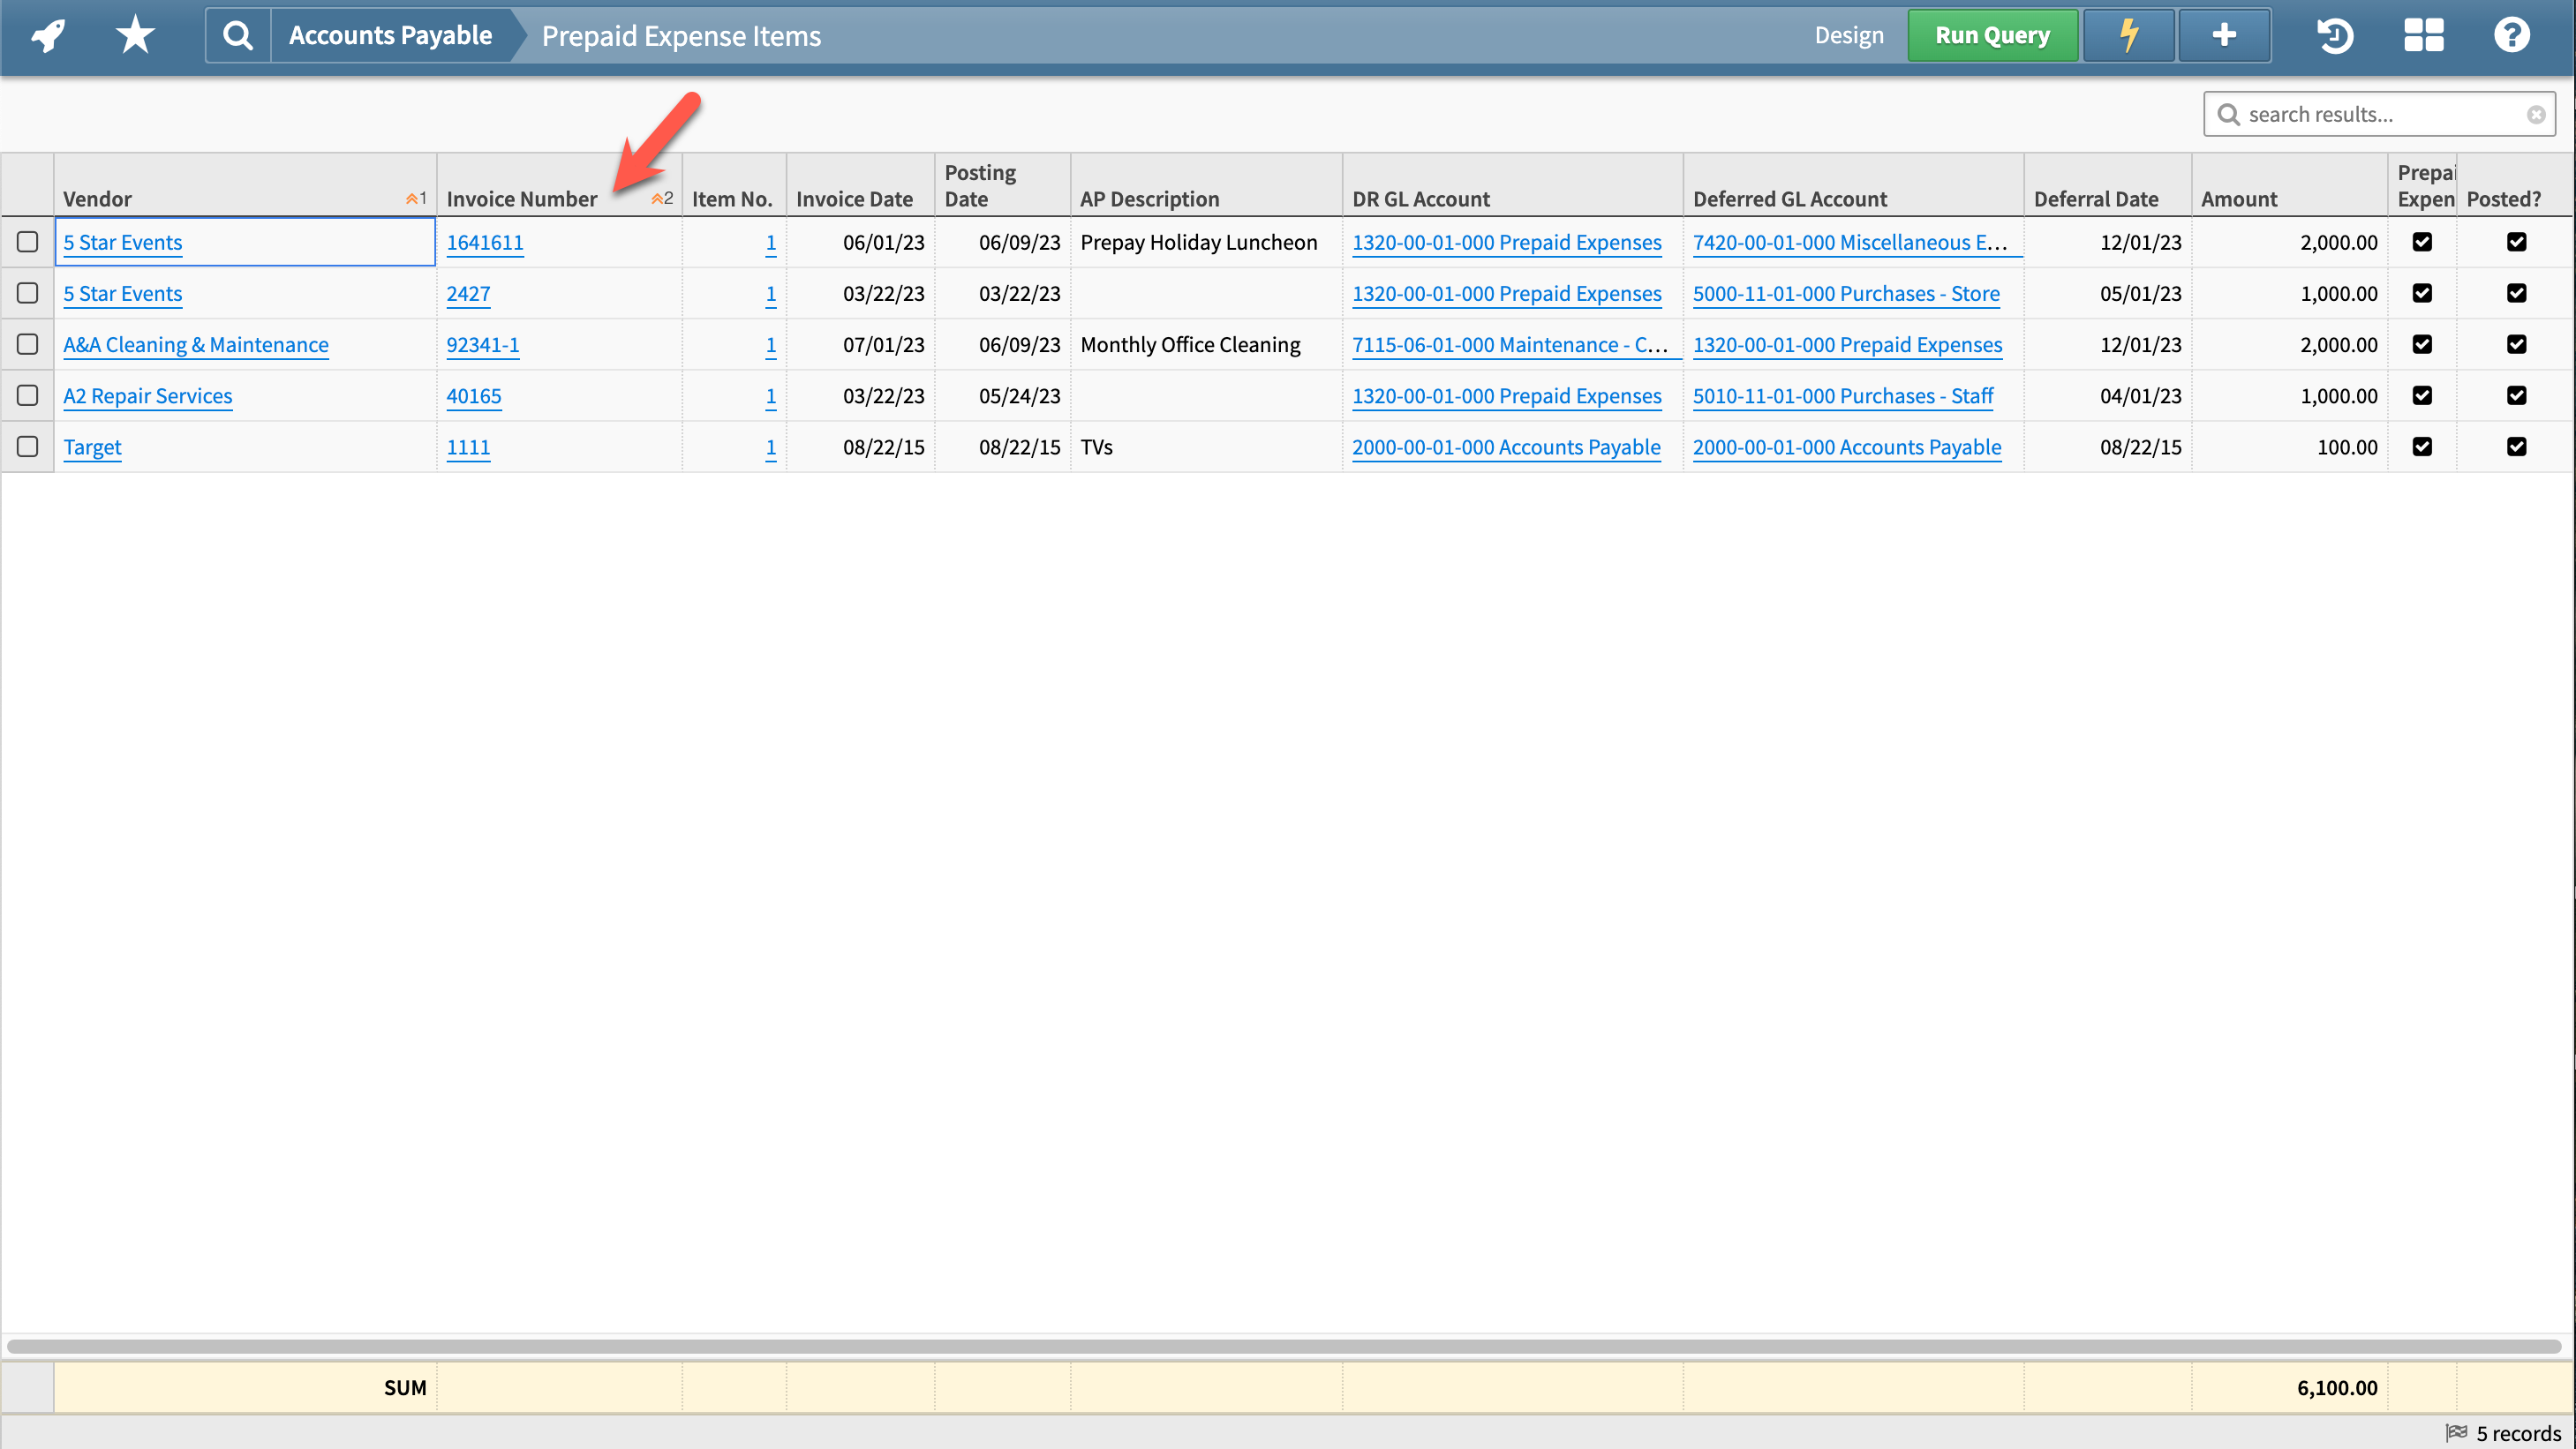The image size is (2576, 1449).
Task: Sort by clicking the Deferral Date column header
Action: tap(2096, 198)
